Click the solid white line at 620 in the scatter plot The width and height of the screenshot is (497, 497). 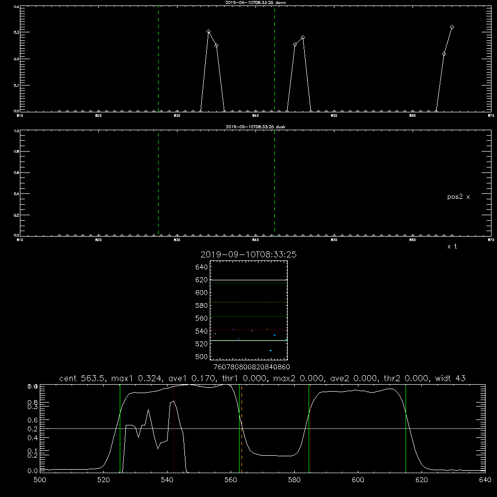[248, 280]
